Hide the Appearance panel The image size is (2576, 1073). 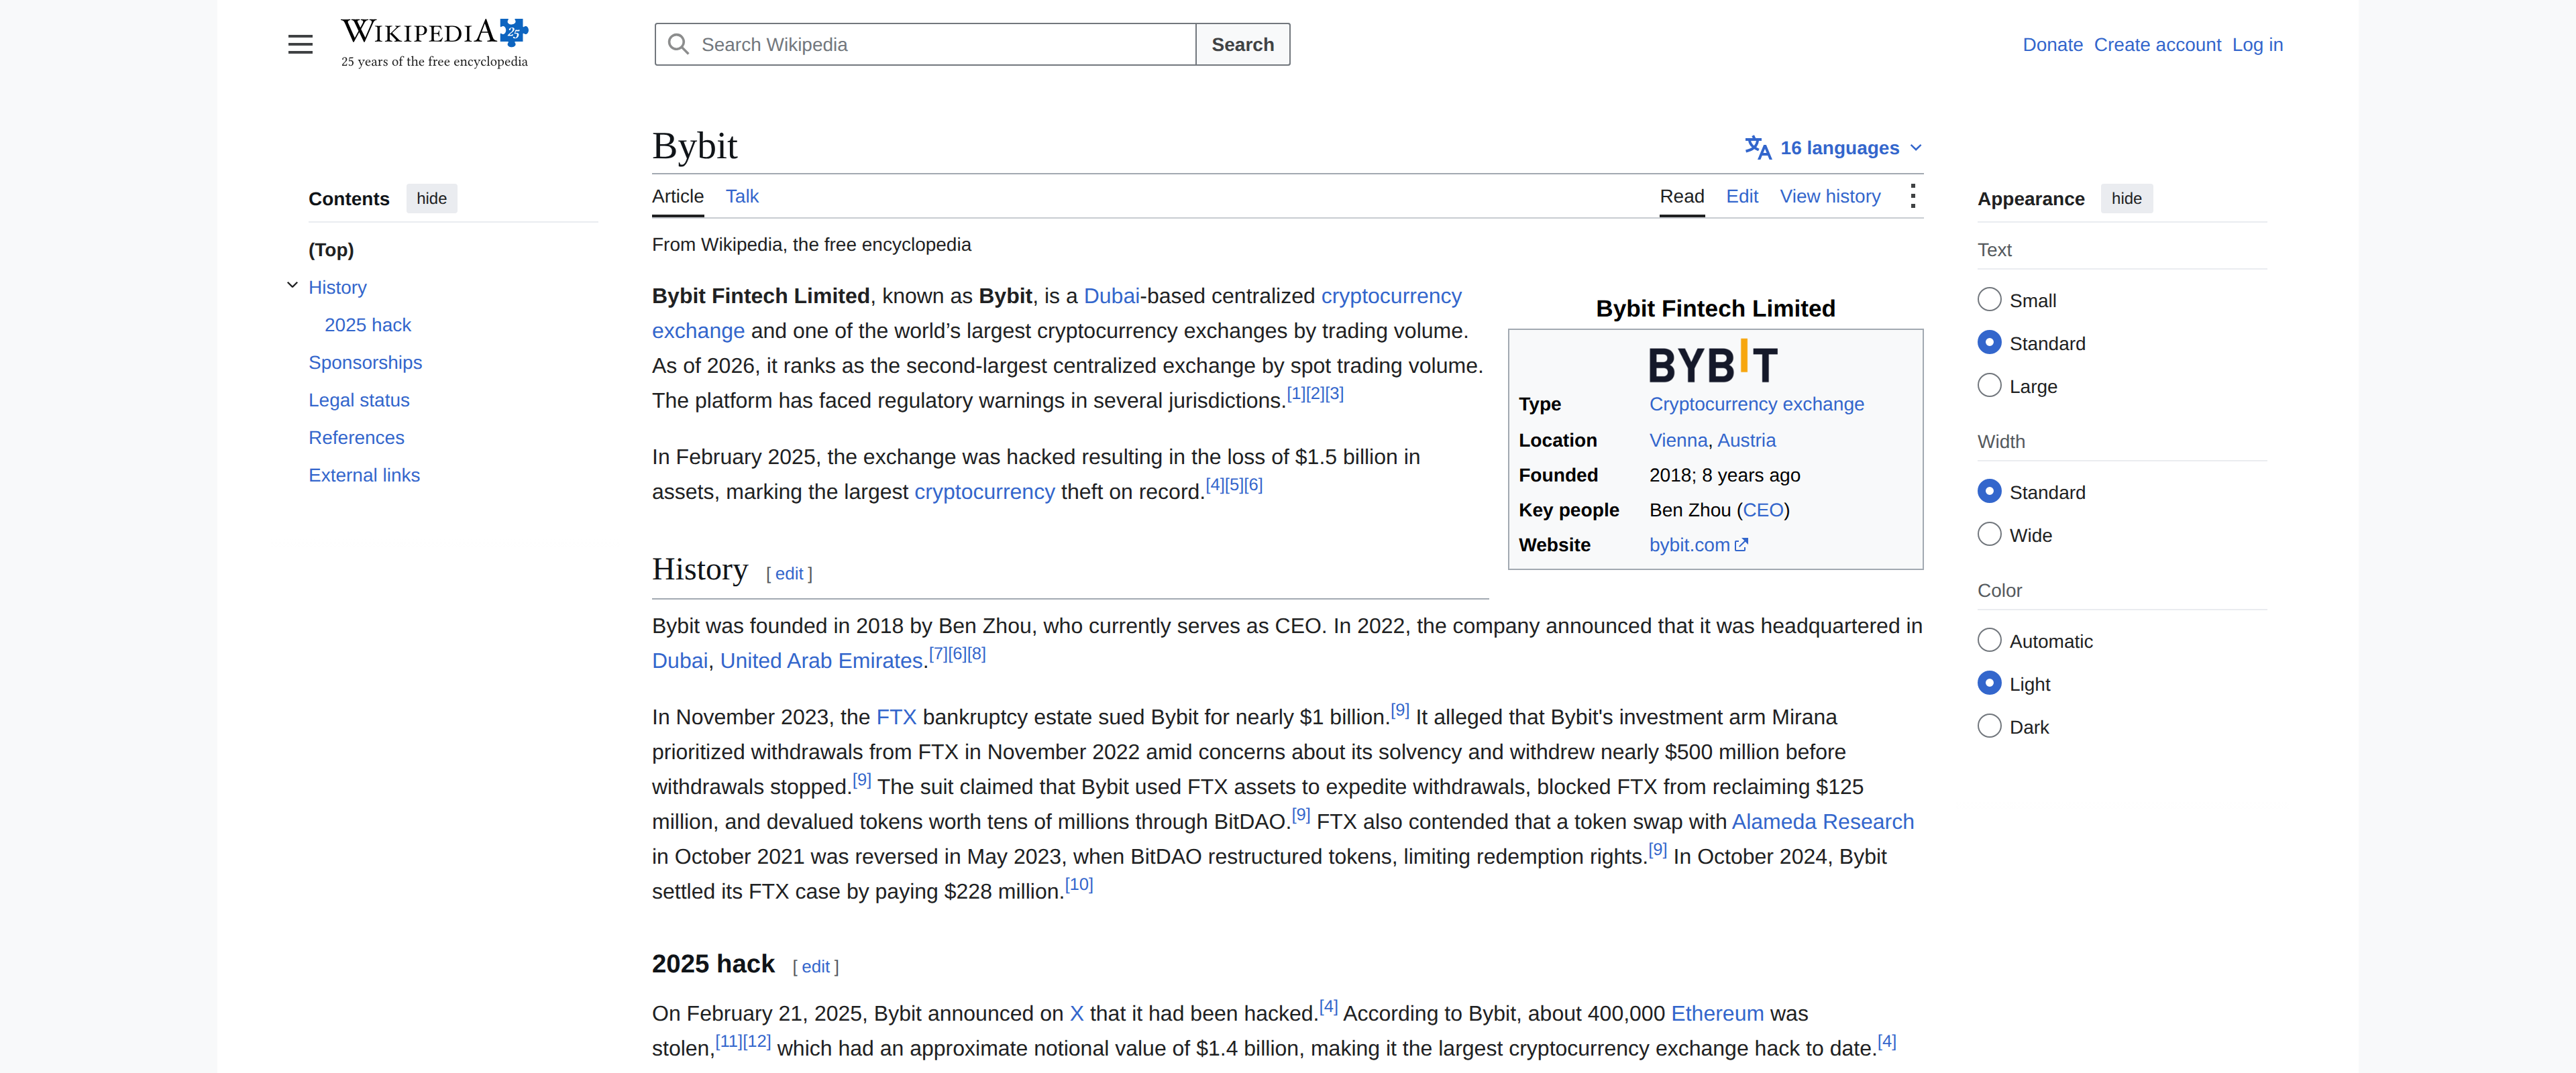pos(2126,198)
